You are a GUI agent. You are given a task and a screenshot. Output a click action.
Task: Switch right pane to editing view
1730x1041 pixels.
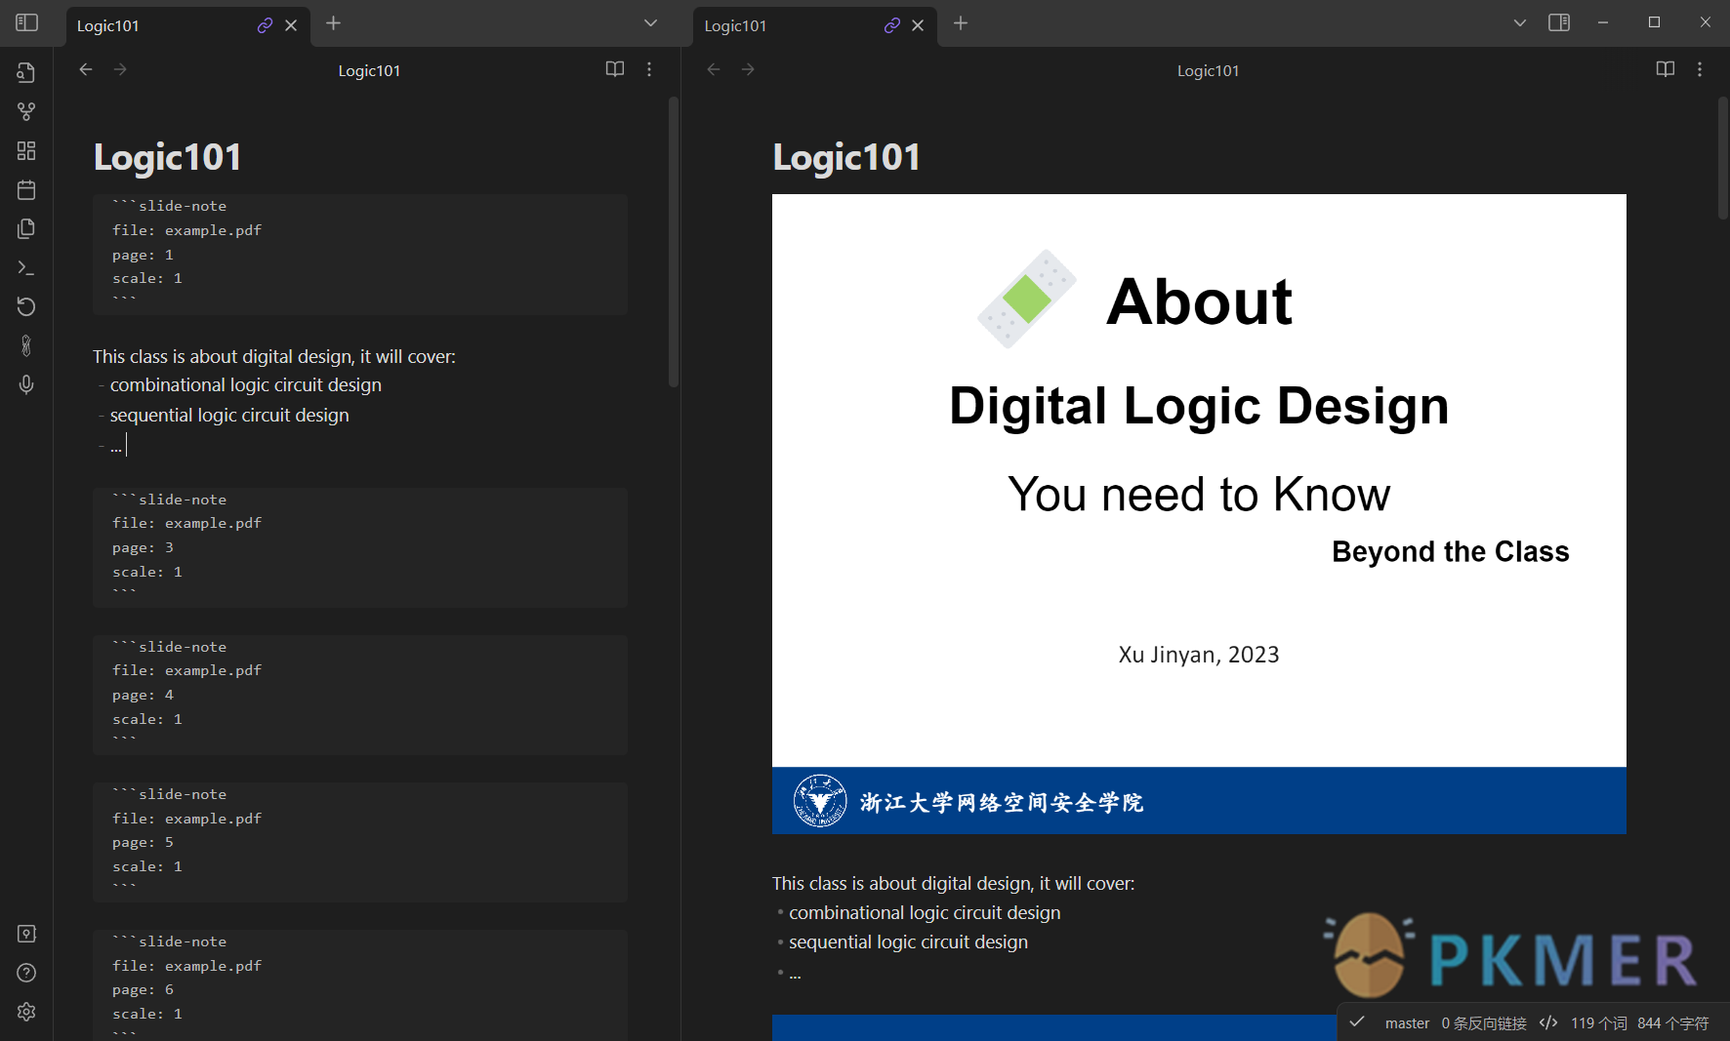pyautogui.click(x=1666, y=69)
